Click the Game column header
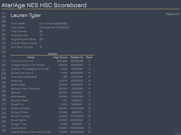Viewport: 181px width, 135px height. (31, 57)
